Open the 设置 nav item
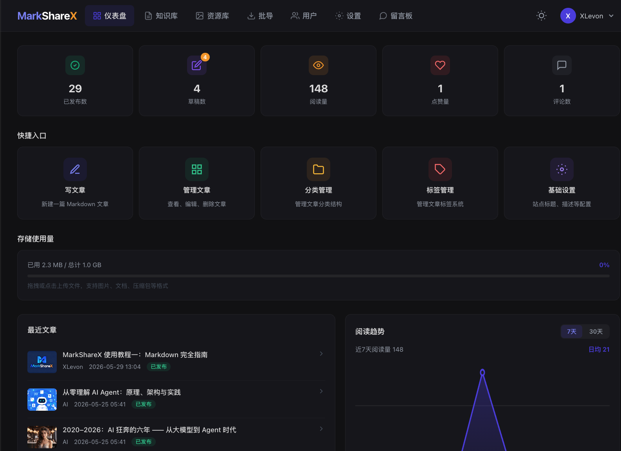Screen dimensions: 621x451 pos(348,16)
